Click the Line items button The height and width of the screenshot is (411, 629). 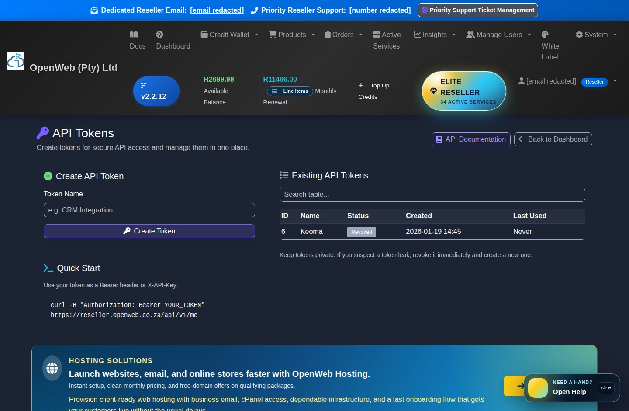290,91
